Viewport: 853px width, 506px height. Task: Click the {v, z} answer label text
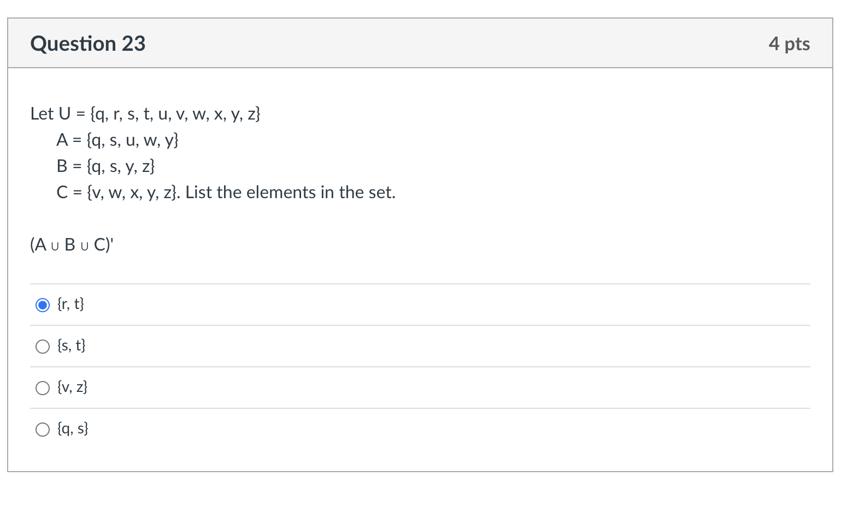pos(72,387)
